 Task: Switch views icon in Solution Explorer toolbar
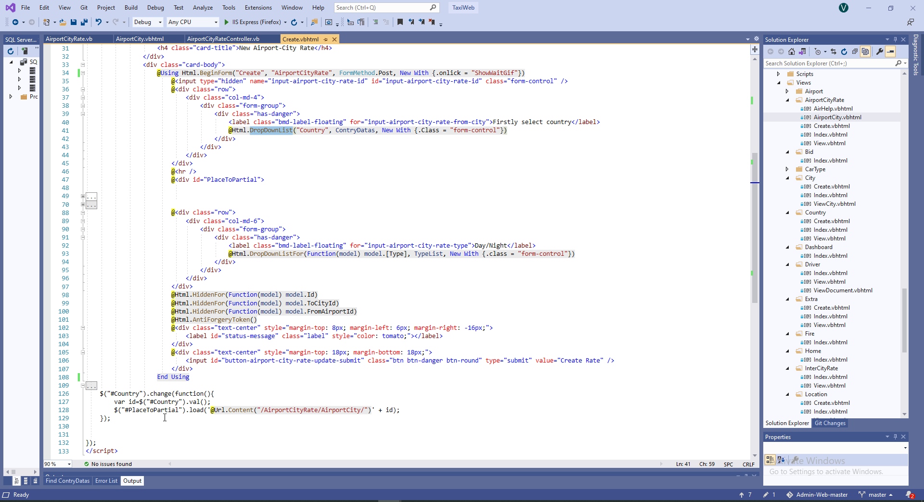pyautogui.click(x=802, y=51)
